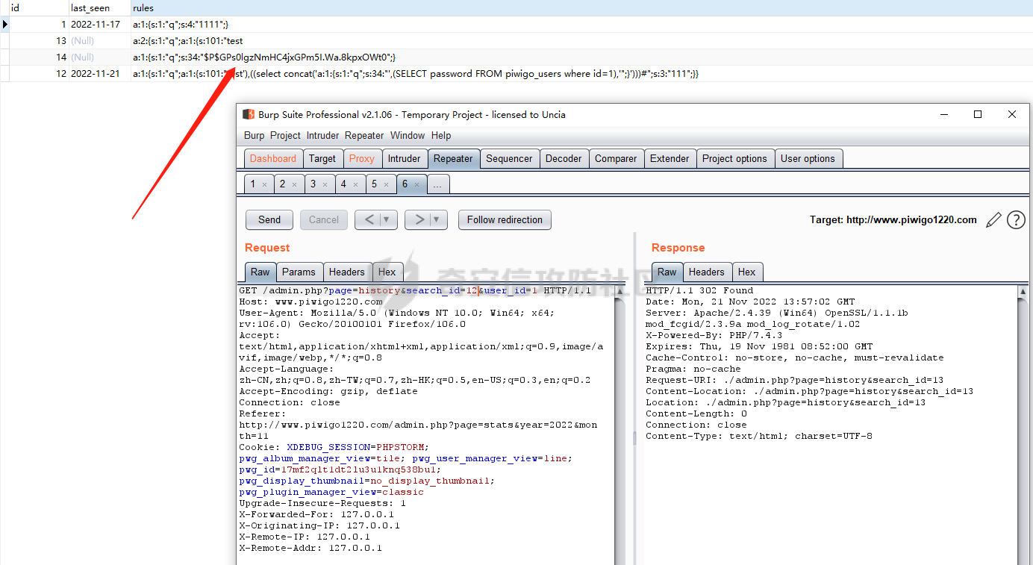The image size is (1033, 565).
Task: Select last_seen cell 2022-11-21
Action: tap(100, 74)
